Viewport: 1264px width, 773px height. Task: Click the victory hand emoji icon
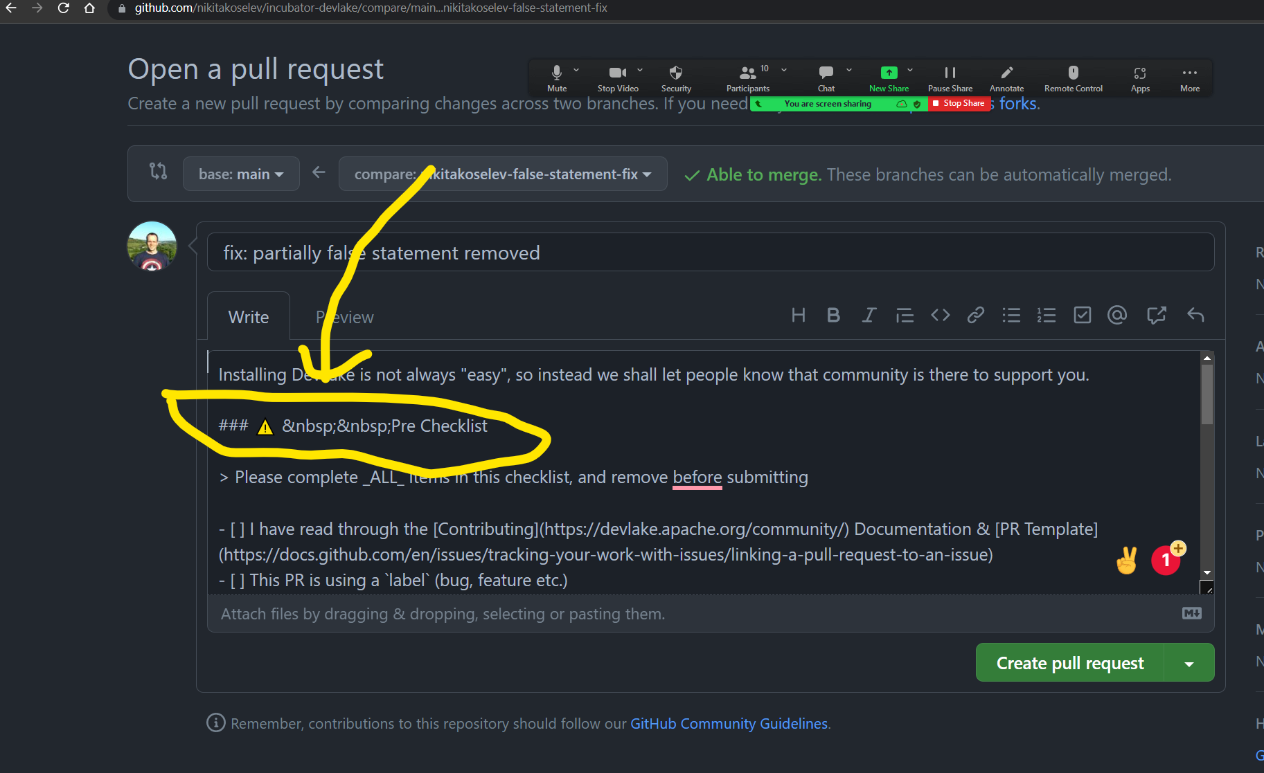click(1127, 561)
